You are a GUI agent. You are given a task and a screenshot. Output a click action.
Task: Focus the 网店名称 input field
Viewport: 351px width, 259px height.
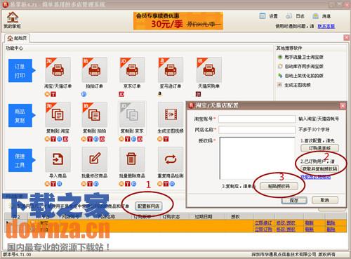[x=257, y=130]
